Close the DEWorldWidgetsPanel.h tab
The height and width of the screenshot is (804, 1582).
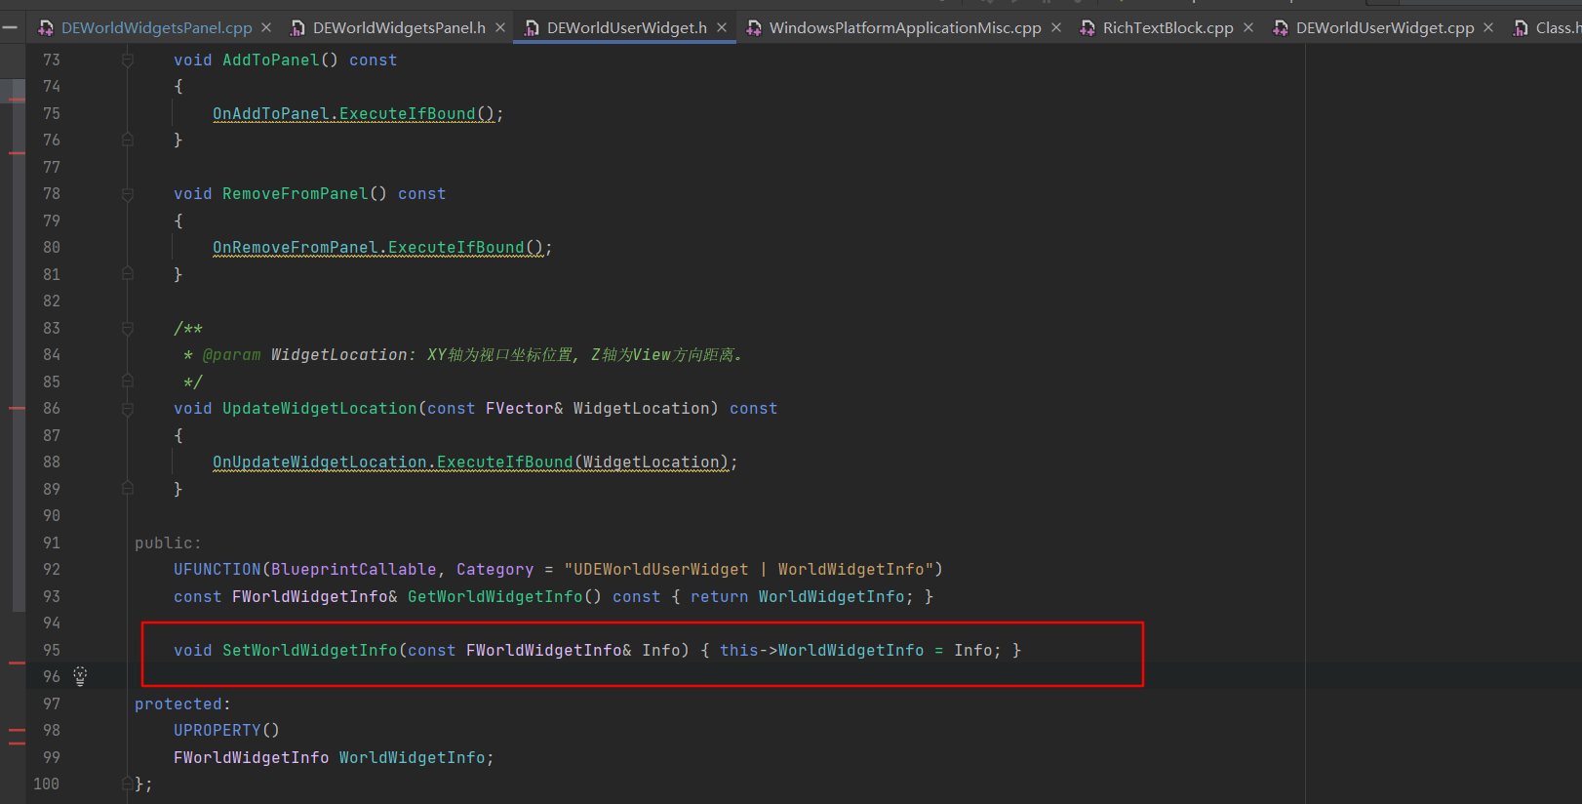tap(500, 28)
